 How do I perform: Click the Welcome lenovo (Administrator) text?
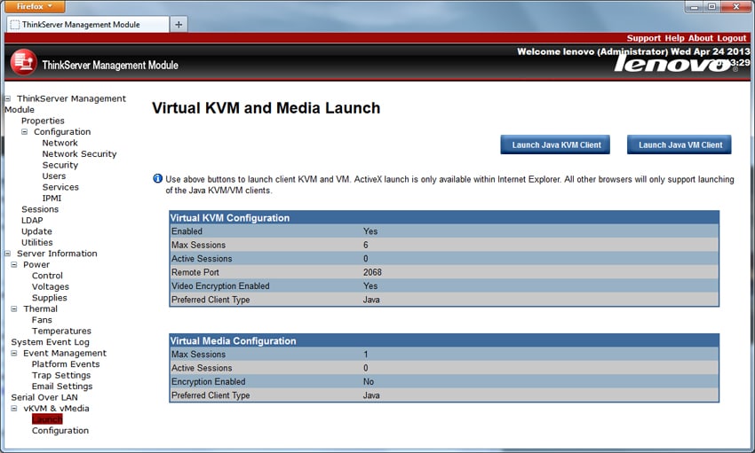tap(592, 51)
